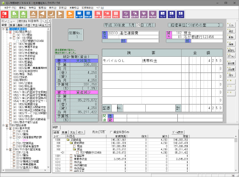The image size is (239, 177).
Task: Toggle the 資金科目のみ checkbox
Action: pos(111,132)
